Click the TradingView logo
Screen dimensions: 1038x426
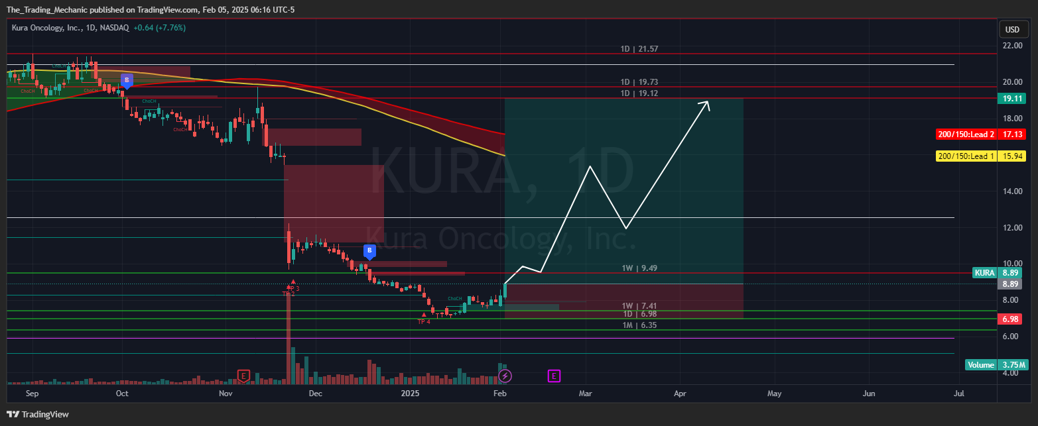click(x=37, y=414)
